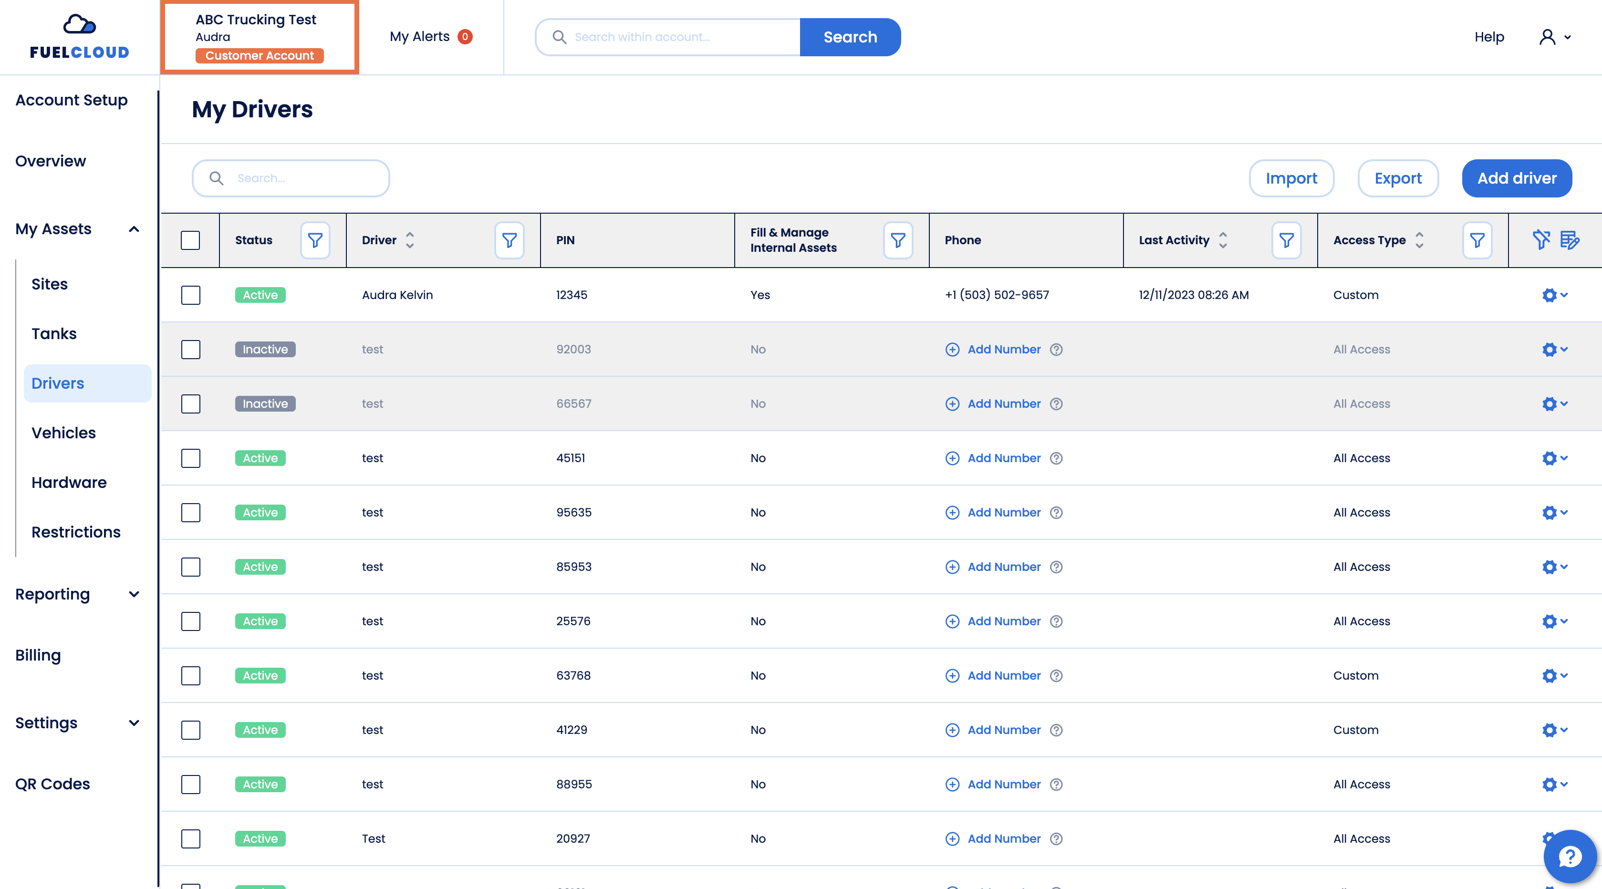Image resolution: width=1602 pixels, height=889 pixels.
Task: Open gear actions menu for Audra Kelvin
Action: coord(1555,295)
